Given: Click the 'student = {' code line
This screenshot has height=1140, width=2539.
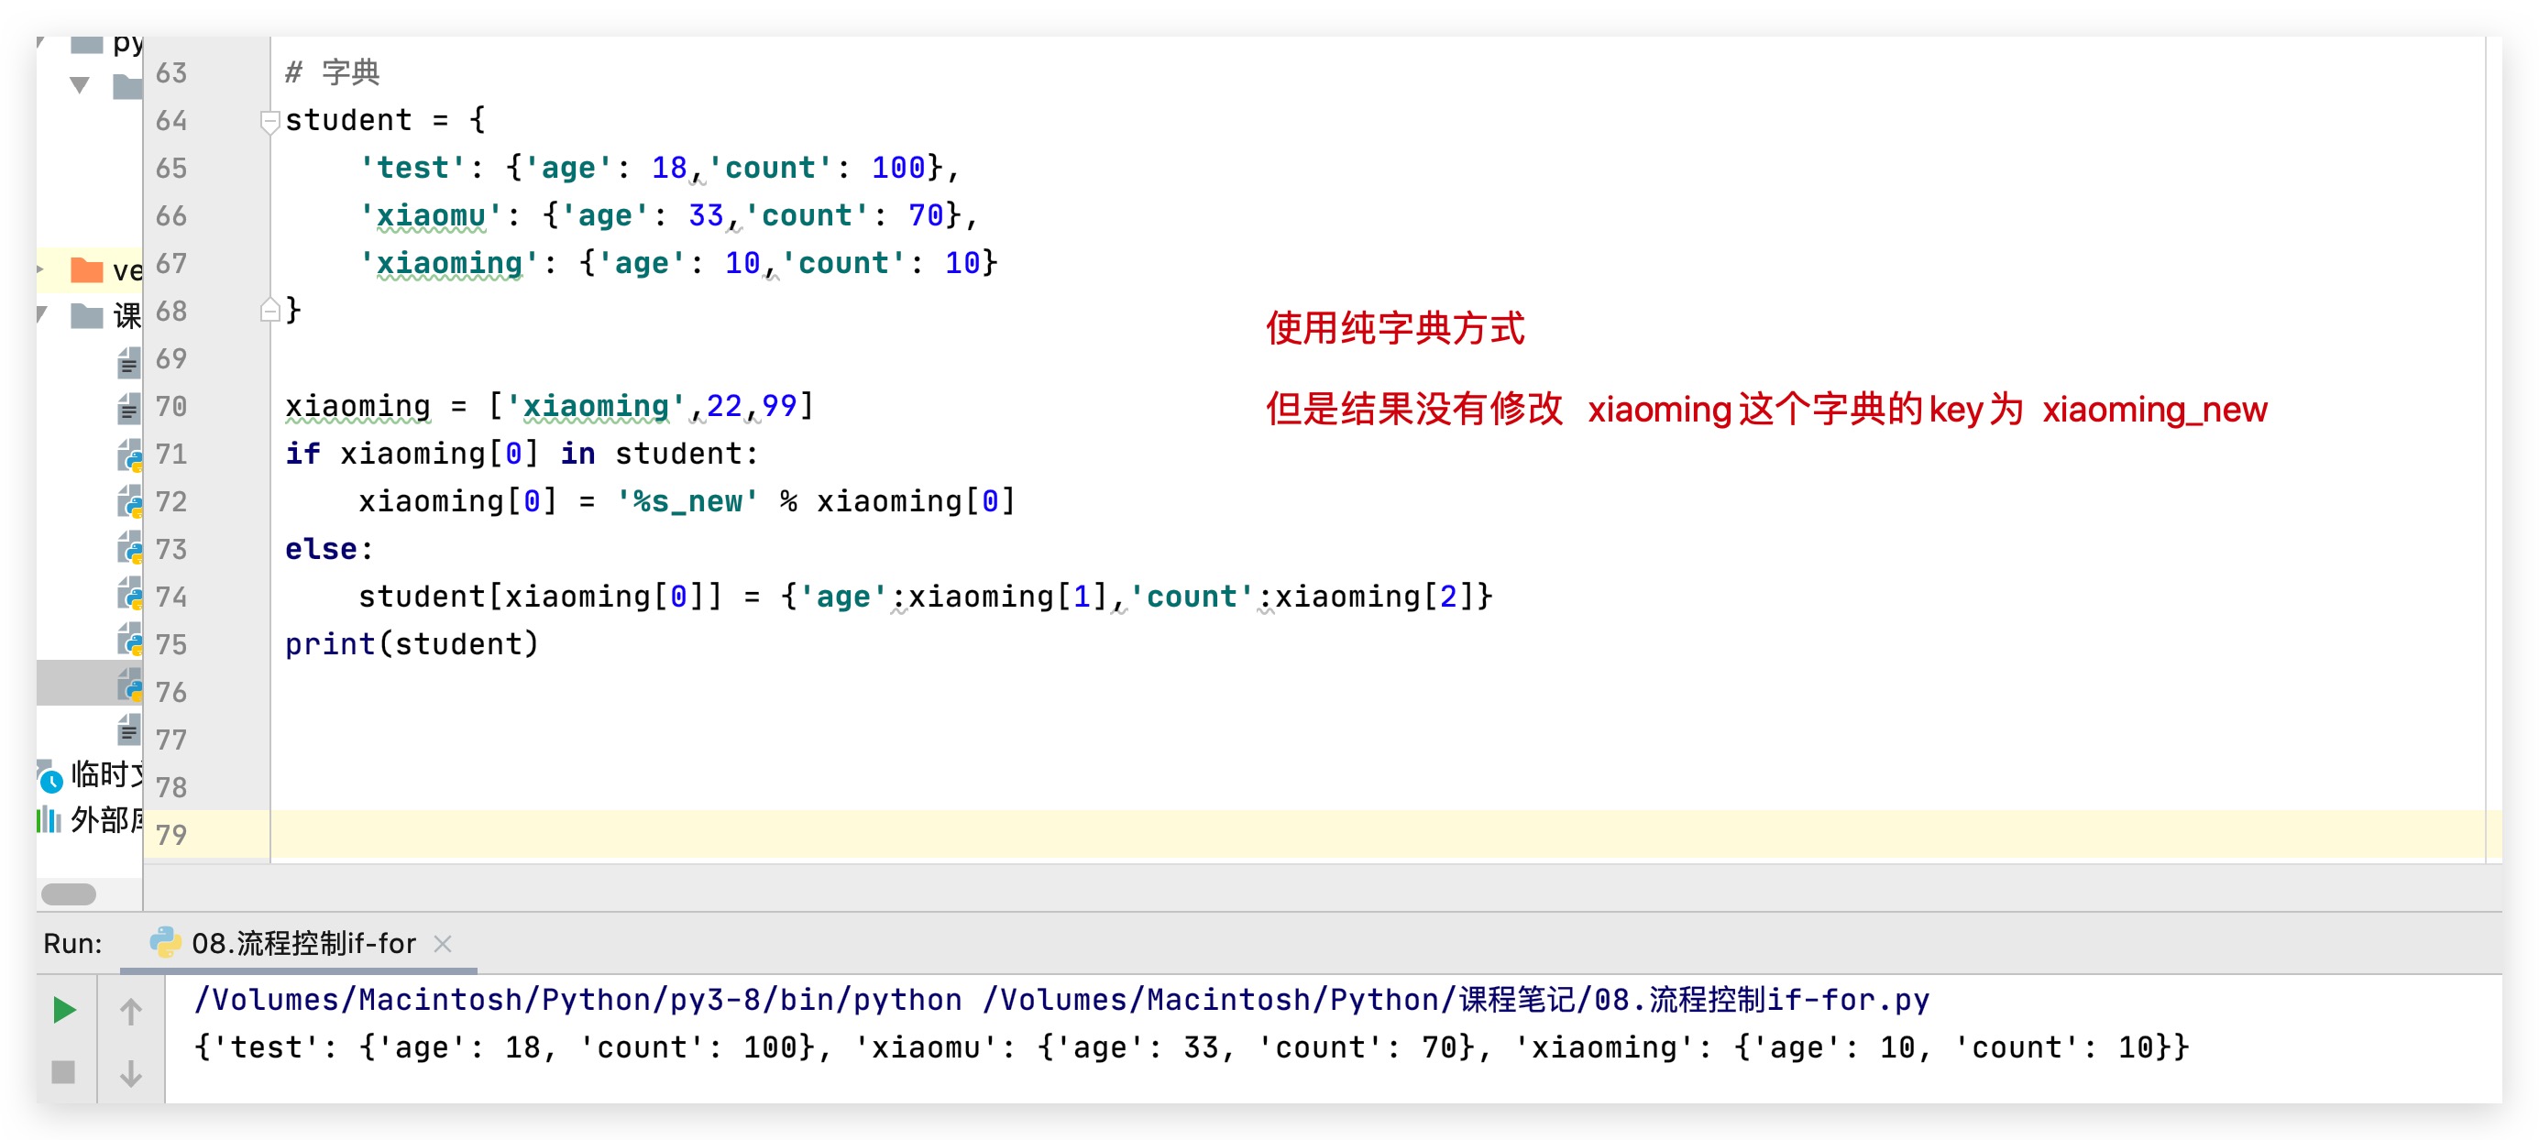Looking at the screenshot, I should [385, 120].
